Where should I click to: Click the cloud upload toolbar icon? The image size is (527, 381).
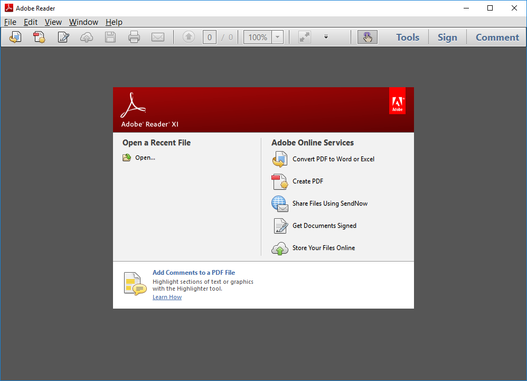[87, 37]
